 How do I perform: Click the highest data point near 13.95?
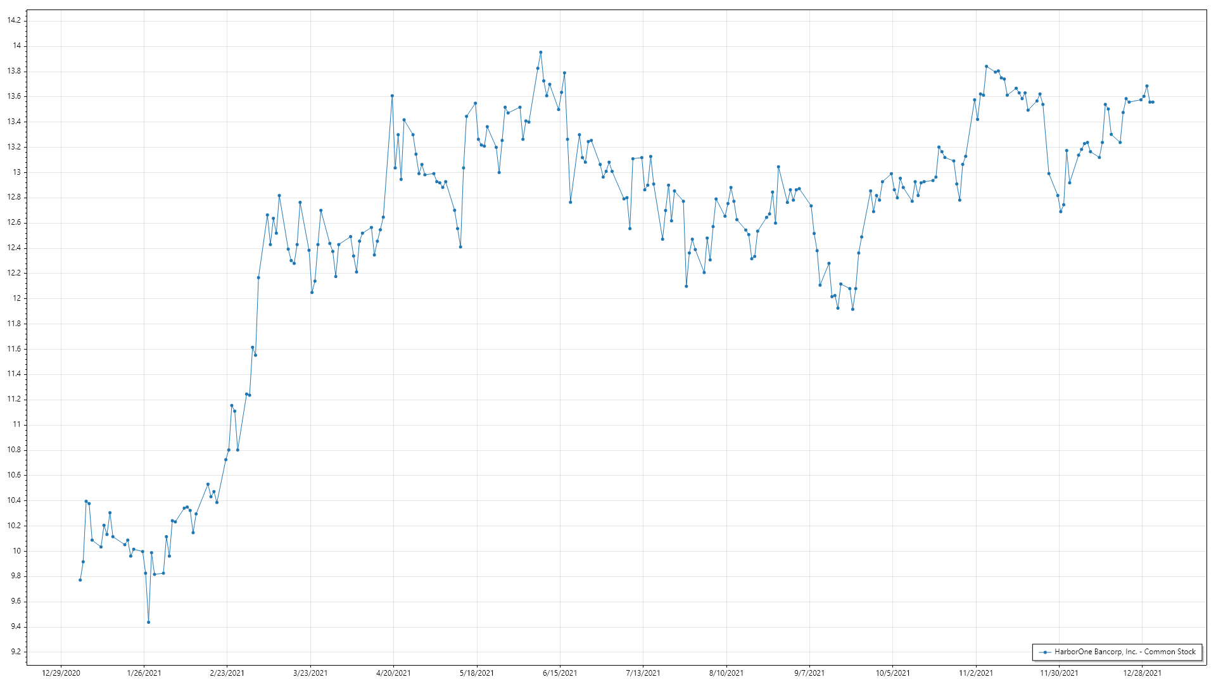pos(540,53)
